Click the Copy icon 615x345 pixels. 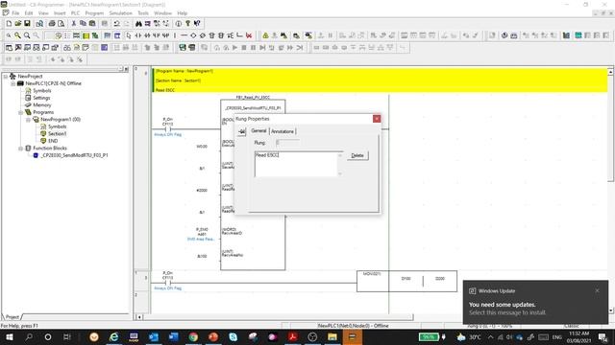pos(83,23)
